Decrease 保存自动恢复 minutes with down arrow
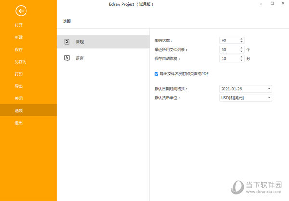289x201 pixels. tap(241, 60)
